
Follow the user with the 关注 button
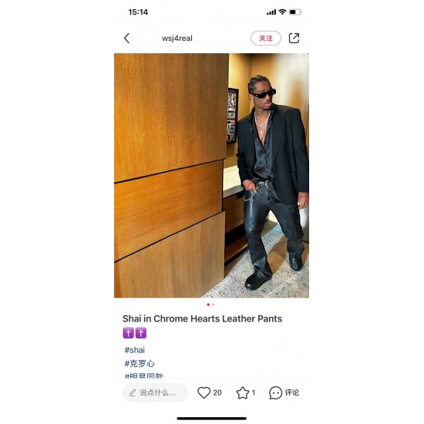266,38
